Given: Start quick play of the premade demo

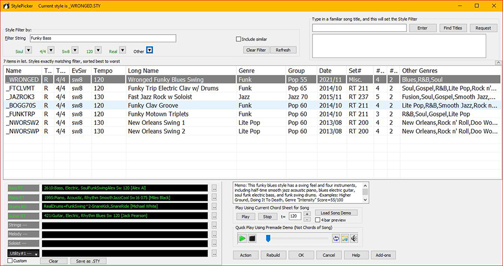Looking at the screenshot, I should (242, 238).
